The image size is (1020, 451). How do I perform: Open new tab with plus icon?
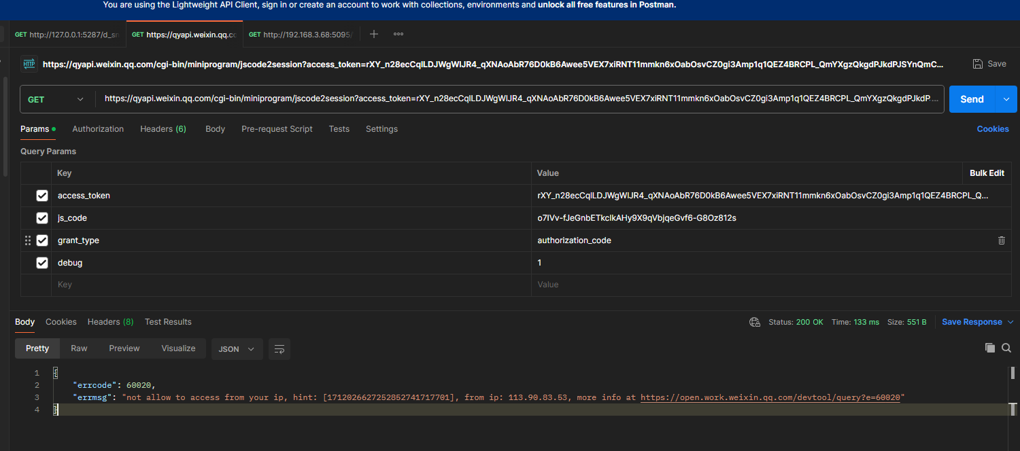(x=373, y=34)
